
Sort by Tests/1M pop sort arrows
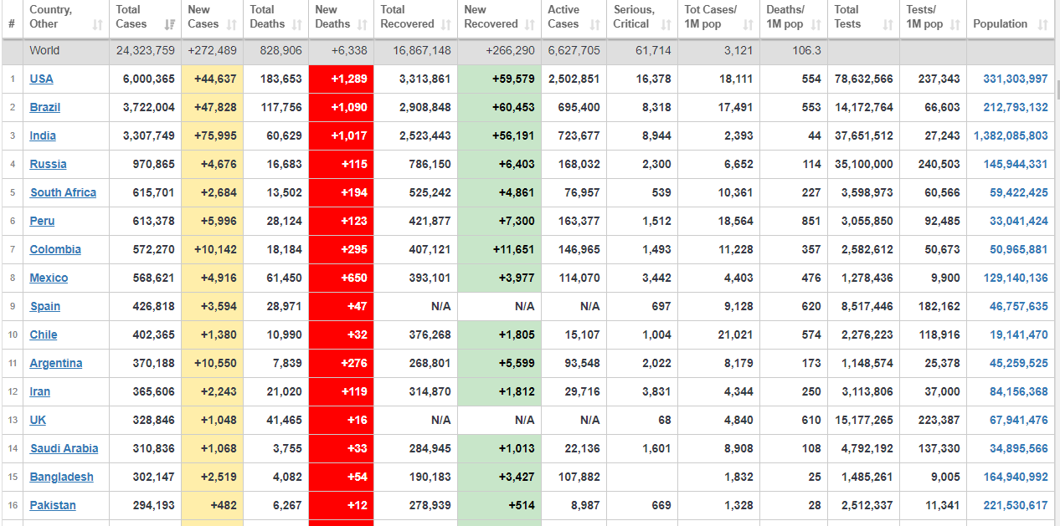click(955, 25)
